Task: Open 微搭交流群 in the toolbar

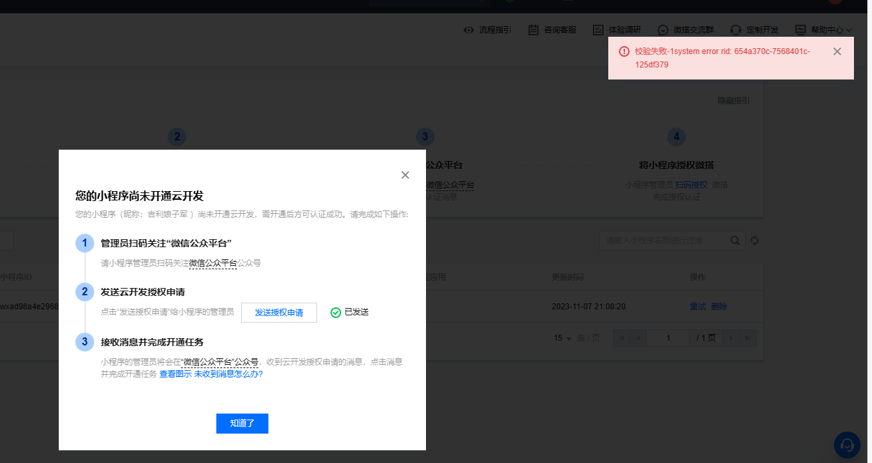Action: click(694, 30)
